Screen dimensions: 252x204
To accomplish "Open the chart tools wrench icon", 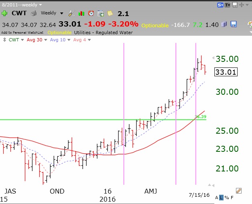I will pyautogui.click(x=72, y=13).
